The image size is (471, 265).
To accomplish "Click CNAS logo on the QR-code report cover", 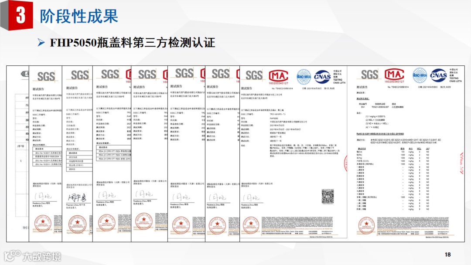I will click(x=322, y=77).
